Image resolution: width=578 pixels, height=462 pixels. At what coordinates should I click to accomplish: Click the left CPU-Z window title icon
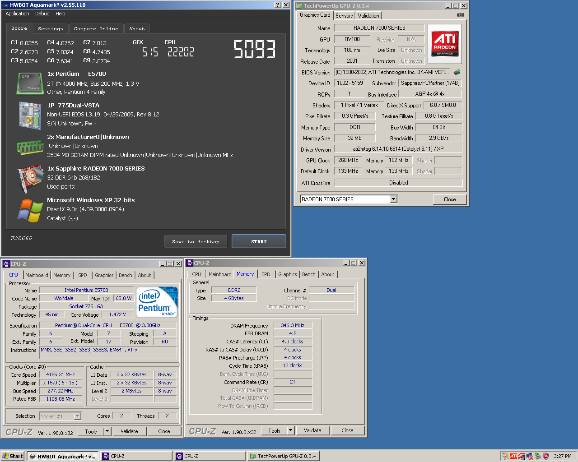click(6, 264)
